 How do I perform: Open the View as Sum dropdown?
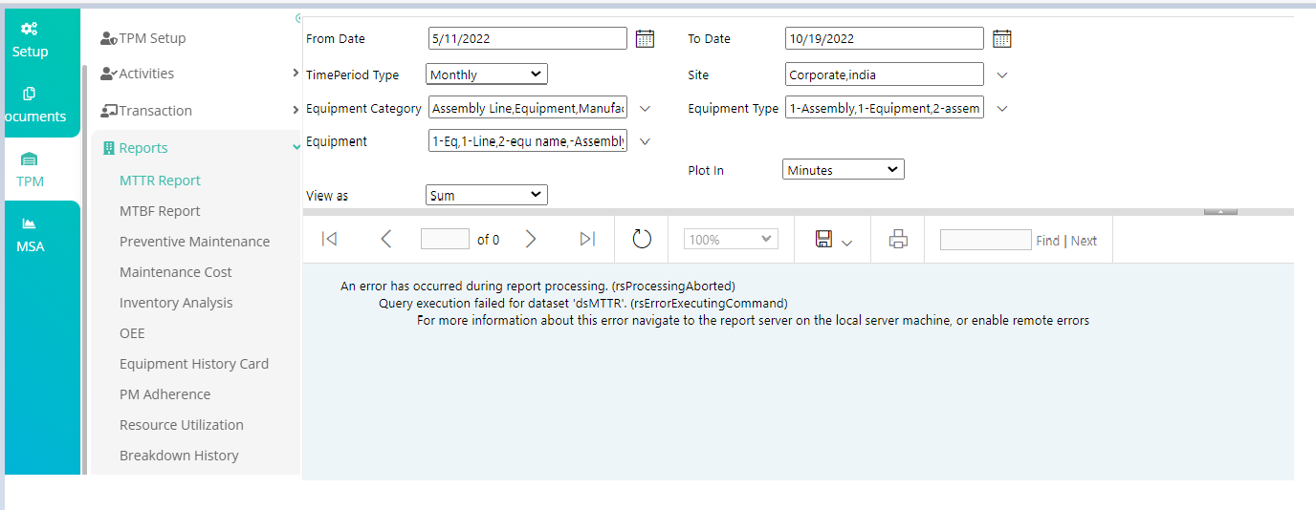tap(487, 195)
